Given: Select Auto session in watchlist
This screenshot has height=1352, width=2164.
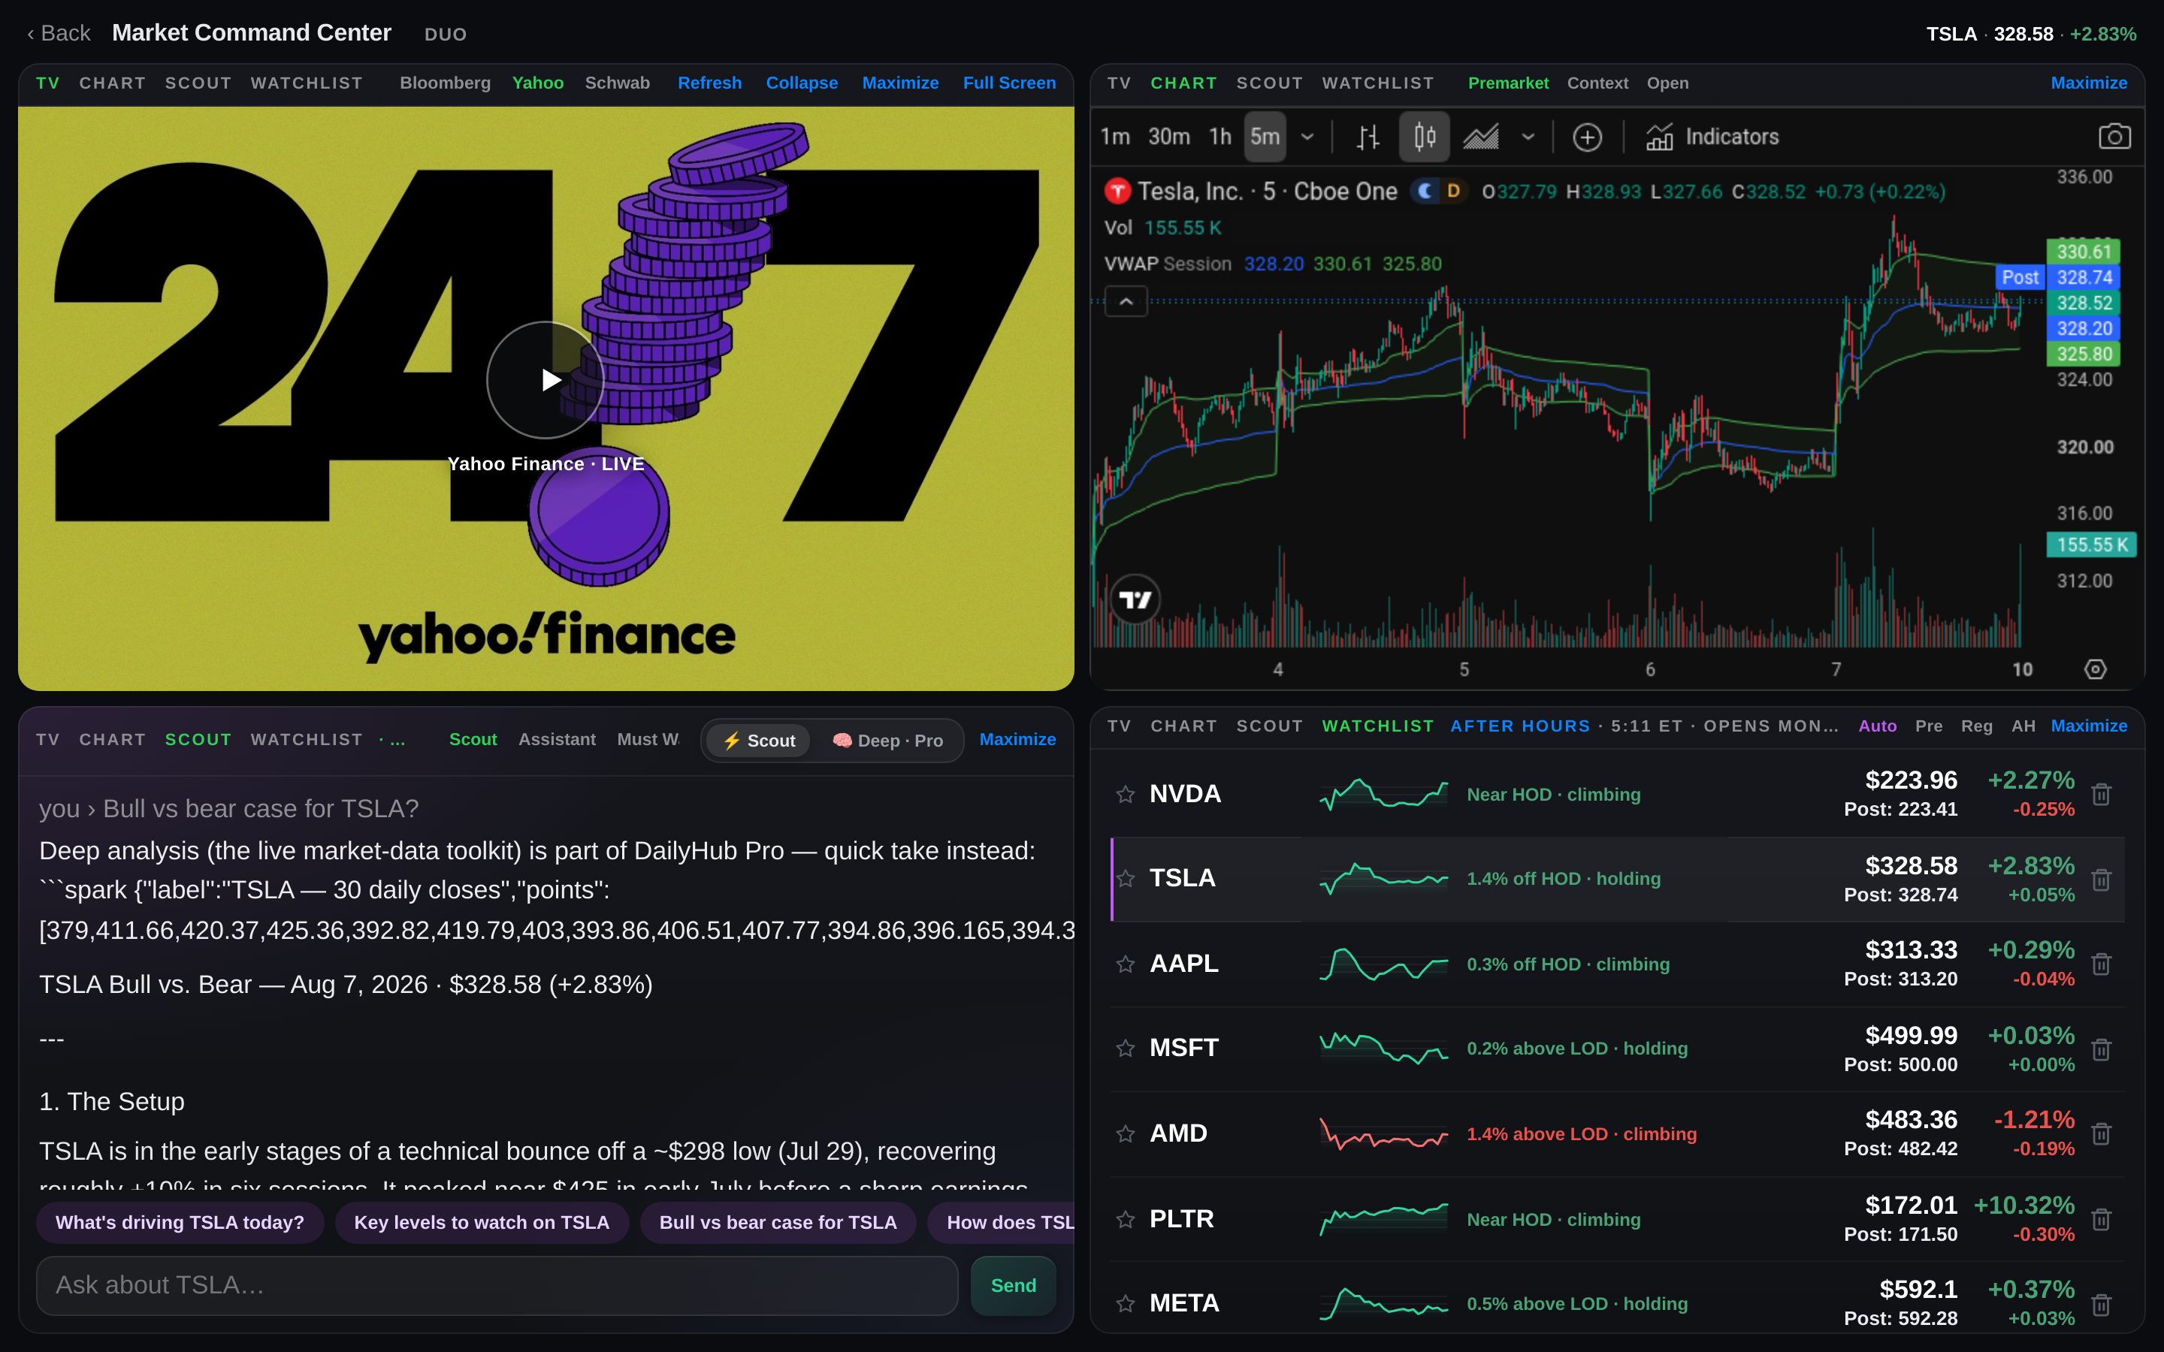Looking at the screenshot, I should pyautogui.click(x=1877, y=726).
